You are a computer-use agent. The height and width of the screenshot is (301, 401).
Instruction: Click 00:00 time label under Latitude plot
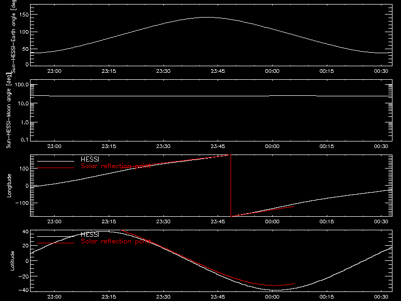tap(272, 297)
